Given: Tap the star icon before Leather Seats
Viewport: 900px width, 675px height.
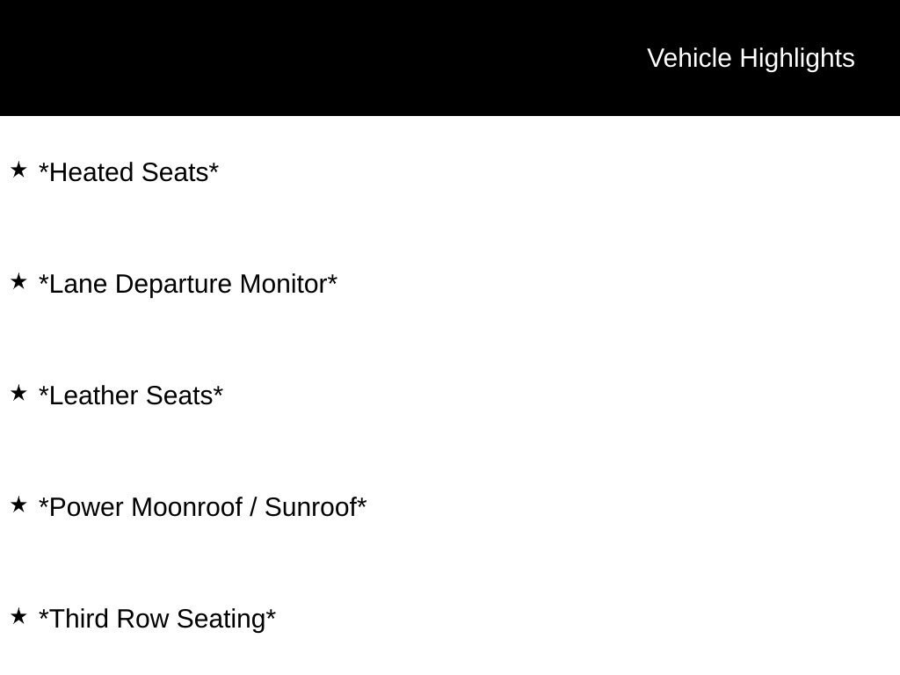Looking at the screenshot, I should tap(18, 393).
